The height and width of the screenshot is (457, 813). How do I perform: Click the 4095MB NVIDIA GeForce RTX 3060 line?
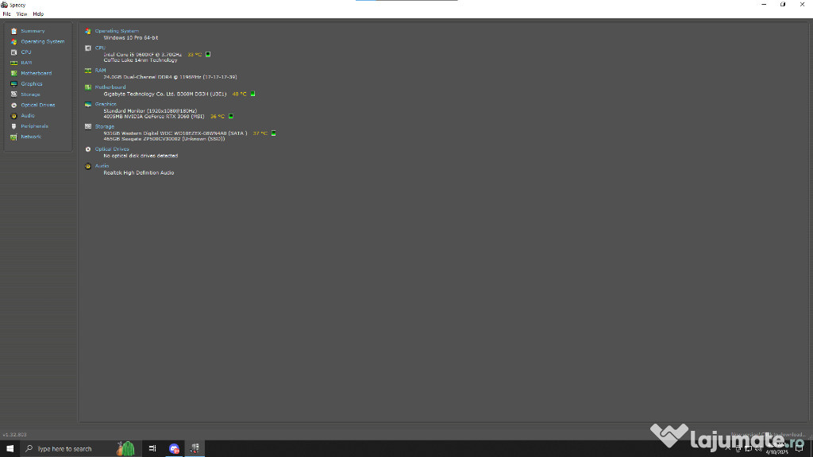click(x=154, y=117)
